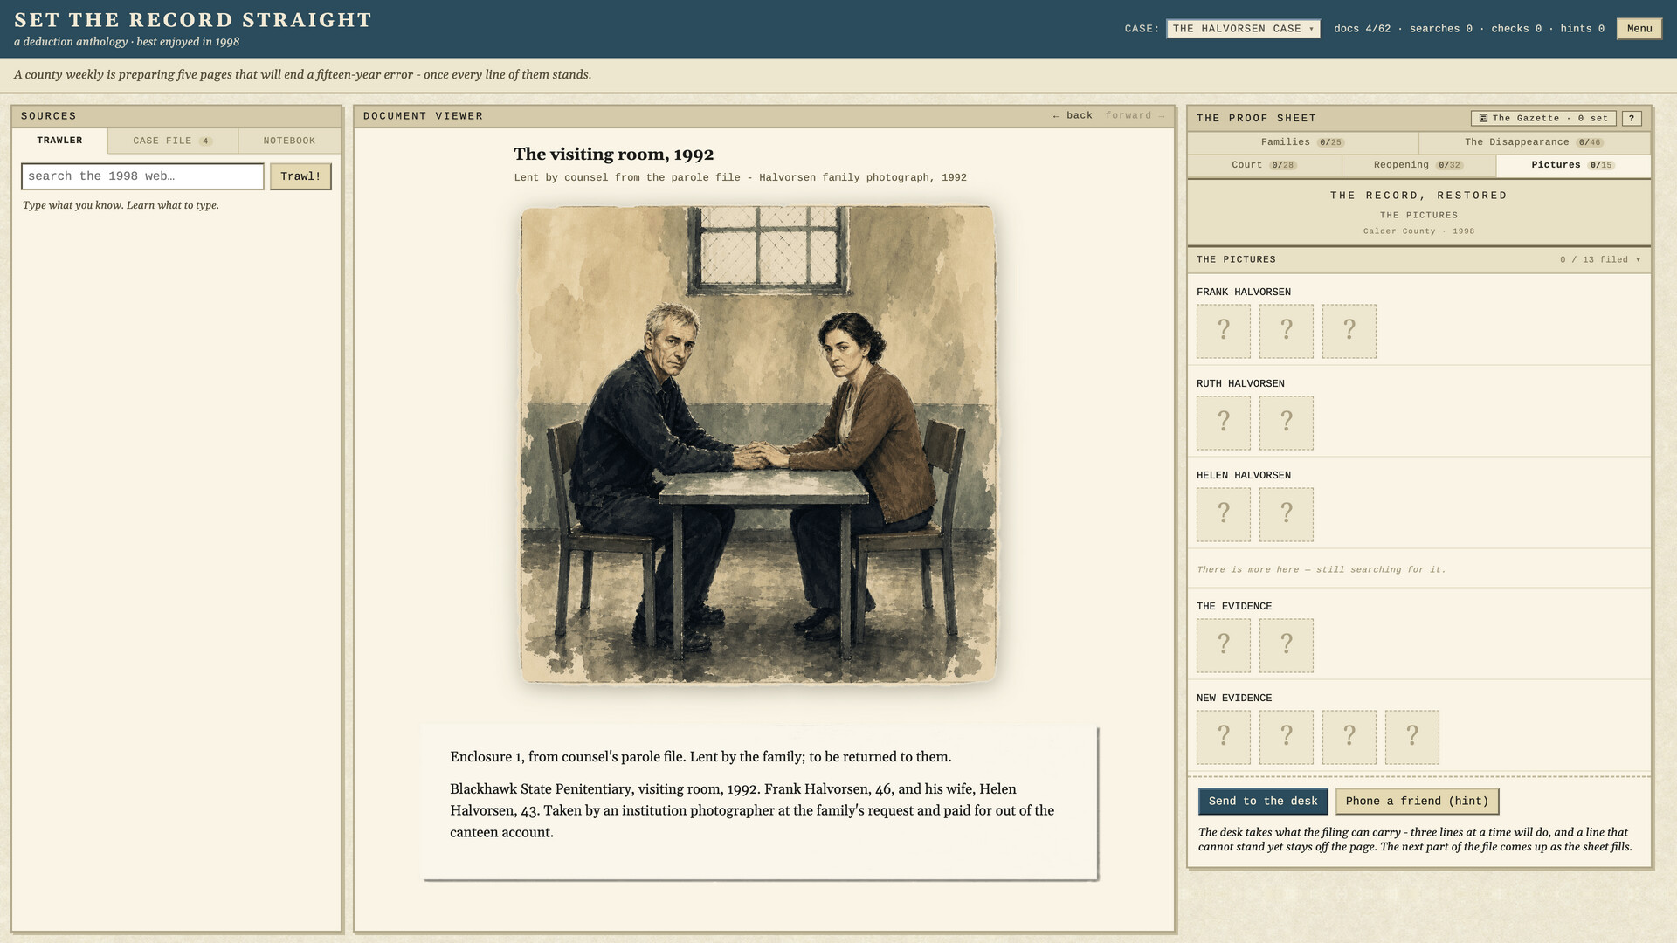Select the Pictures proof tab
The image size is (1677, 943).
coord(1573,165)
